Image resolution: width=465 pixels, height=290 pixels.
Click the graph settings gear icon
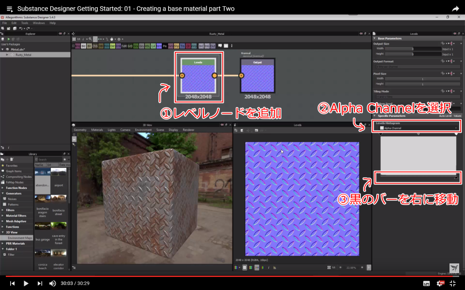119,39
